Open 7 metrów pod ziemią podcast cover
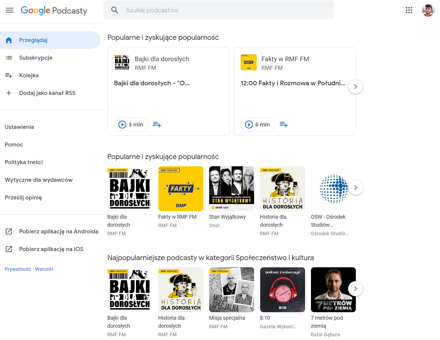 [333, 290]
